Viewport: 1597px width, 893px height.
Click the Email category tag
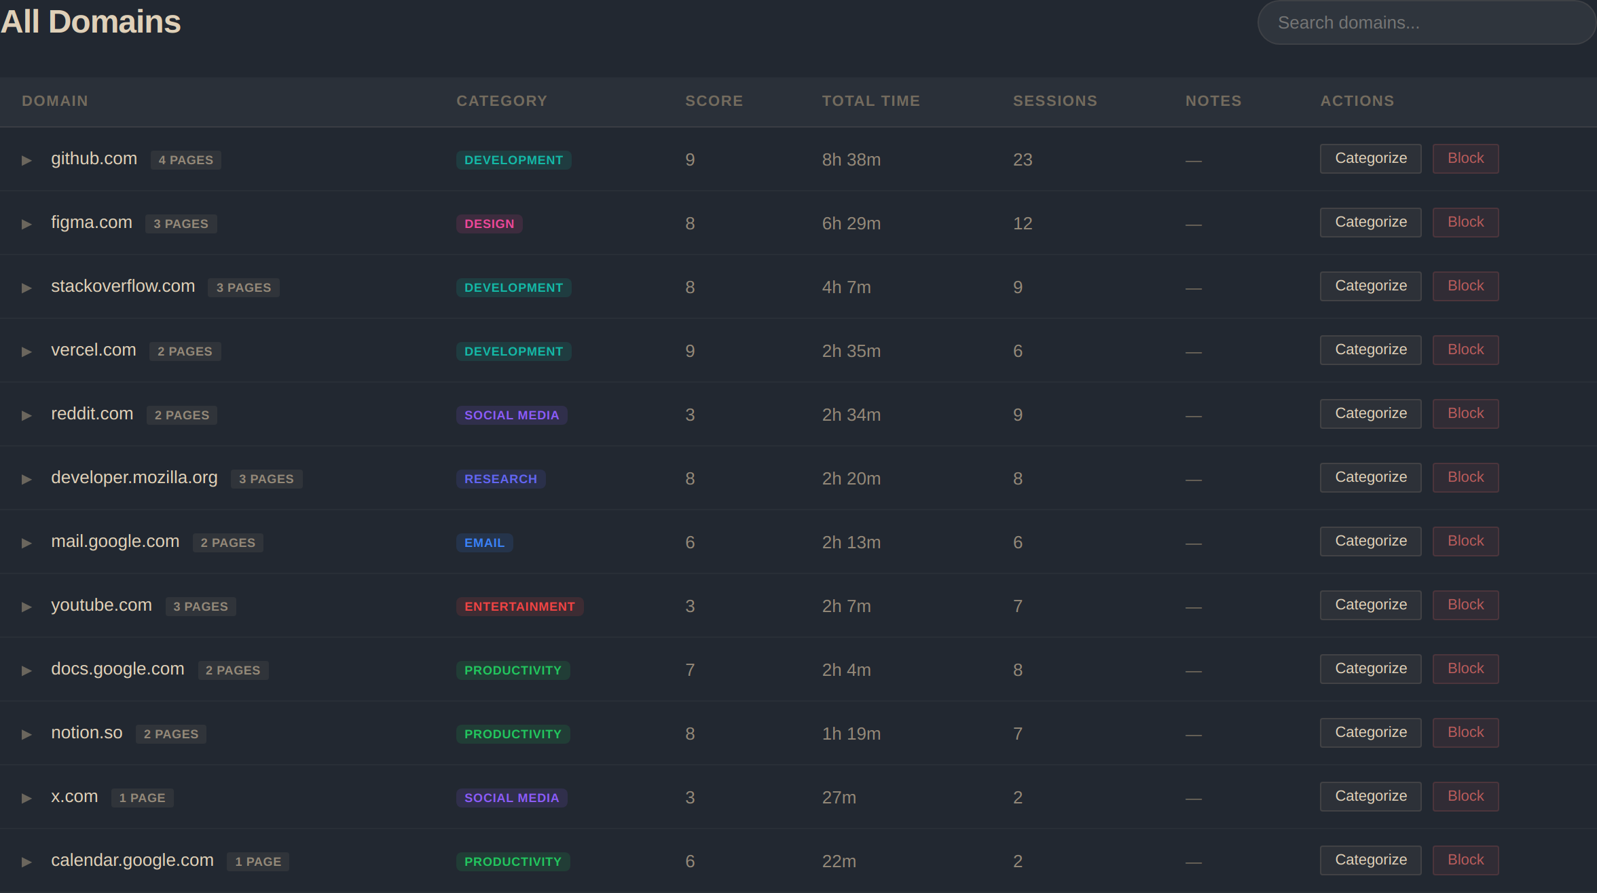[485, 543]
